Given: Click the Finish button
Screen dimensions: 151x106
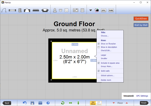Looking at the screenshot, I should (x=144, y=103).
